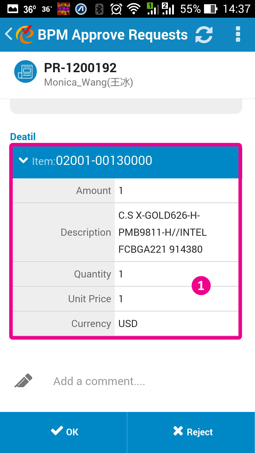This screenshot has width=255, height=453.
Task: Tap the alarm clock status icon
Action: [116, 9]
